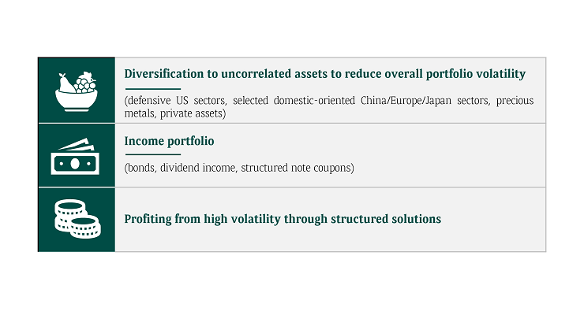Click the word 'precious' in the first row
The width and height of the screenshot is (584, 315).
tap(515, 102)
